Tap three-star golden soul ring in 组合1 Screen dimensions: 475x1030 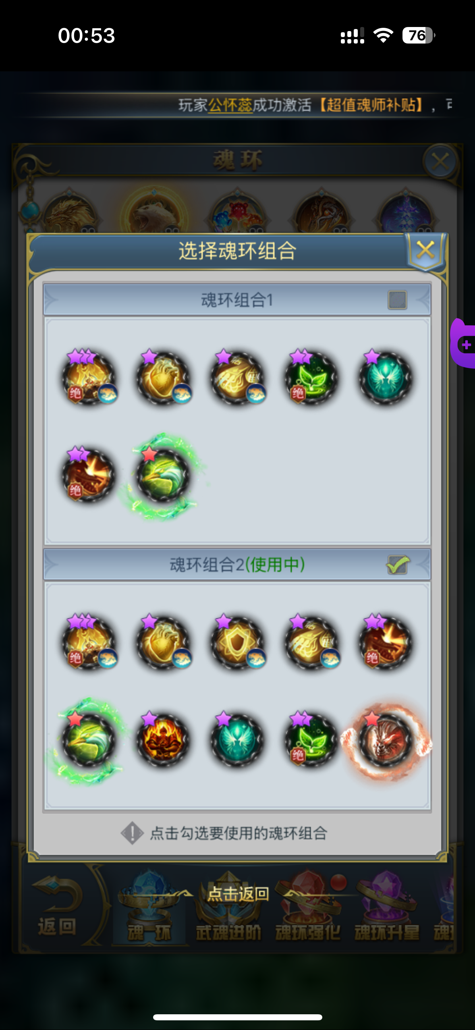(89, 378)
